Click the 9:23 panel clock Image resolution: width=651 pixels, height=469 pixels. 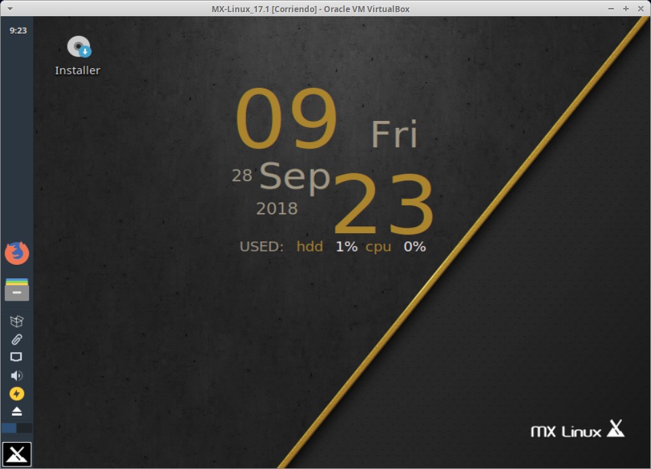pyautogui.click(x=18, y=30)
